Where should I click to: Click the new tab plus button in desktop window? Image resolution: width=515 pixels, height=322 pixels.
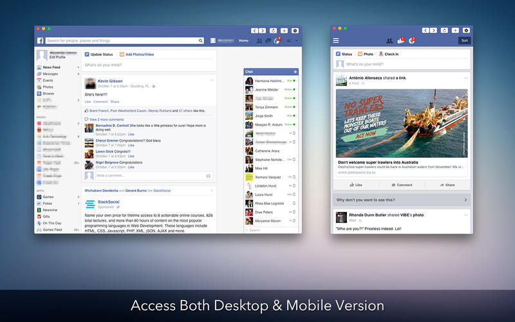[284, 30]
